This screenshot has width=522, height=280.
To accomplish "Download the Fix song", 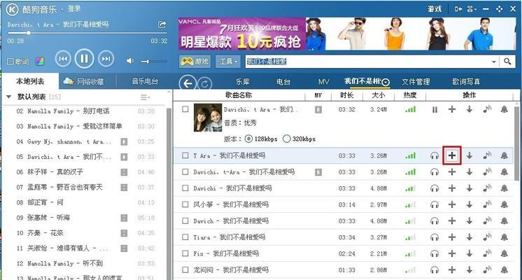I will (x=470, y=253).
